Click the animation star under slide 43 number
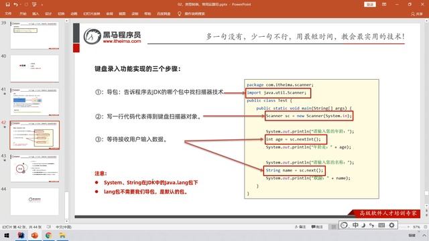The width and height of the screenshot is (429, 241). (x=5, y=160)
